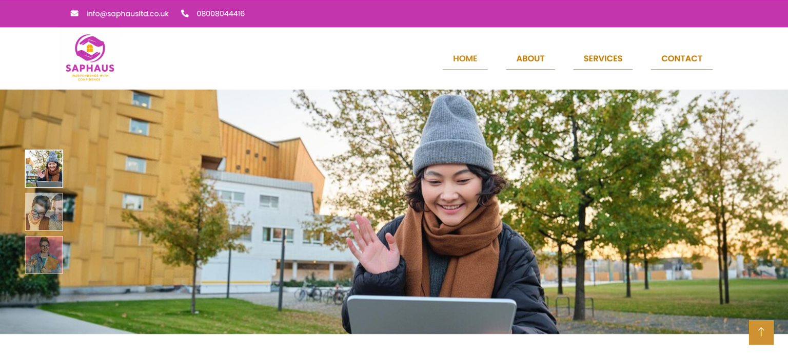
Task: Click the empty purple top contact bar
Action: (x=513, y=14)
